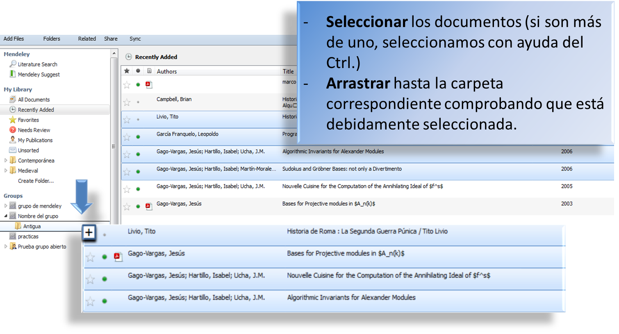Click the Add Files toolbar item
619x334 pixels.
(14, 39)
